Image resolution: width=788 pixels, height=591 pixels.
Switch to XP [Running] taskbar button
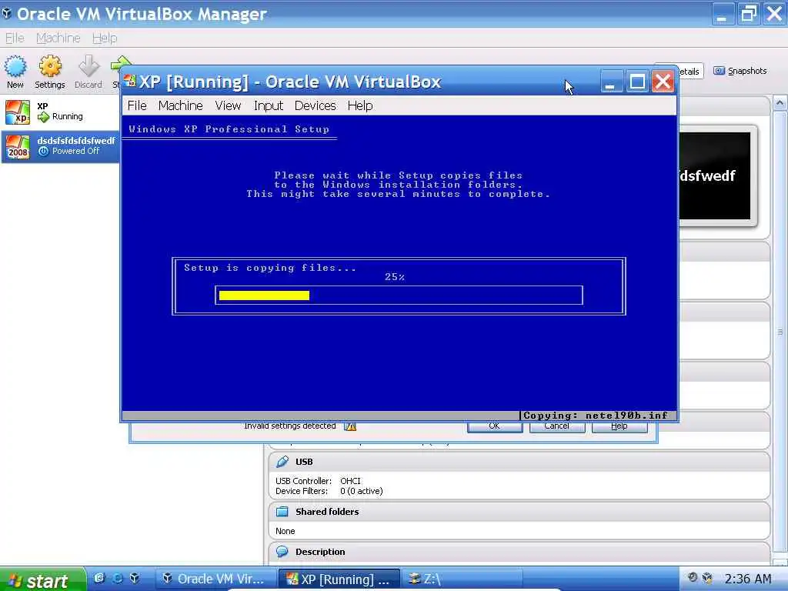pyautogui.click(x=339, y=579)
